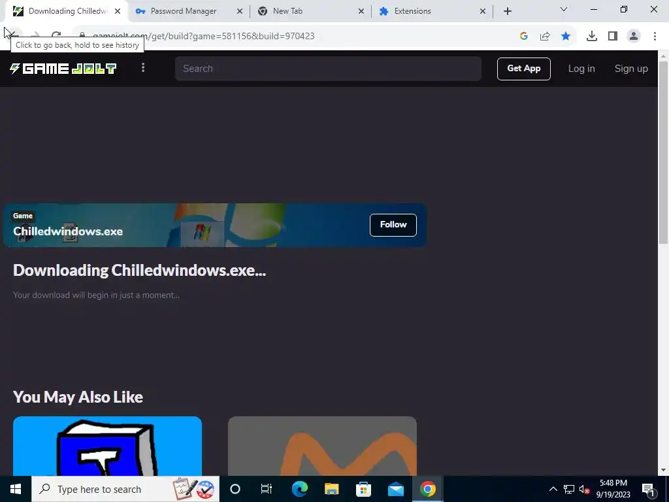Open the Chrome side panel
This screenshot has width=669, height=502.
click(x=613, y=37)
